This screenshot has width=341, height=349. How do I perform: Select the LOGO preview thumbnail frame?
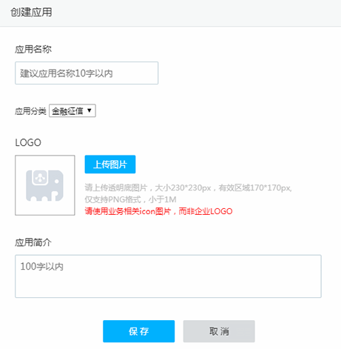tap(45, 185)
